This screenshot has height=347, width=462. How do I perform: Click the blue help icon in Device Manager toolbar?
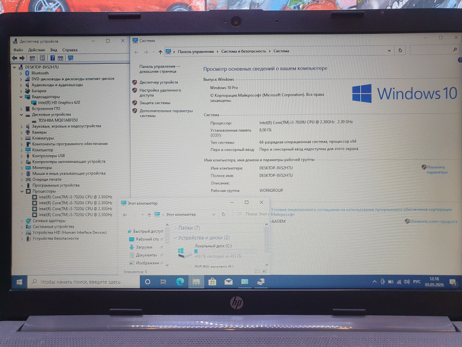(53, 58)
